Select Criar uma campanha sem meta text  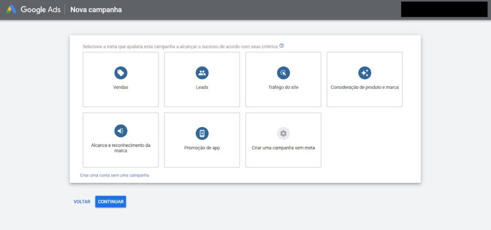[x=283, y=148]
